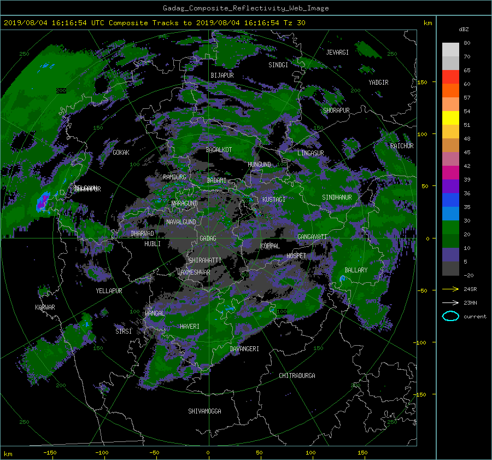Screen dimensions: 492x460
Task: Click the 'HAVERI' city label
Action: tap(190, 327)
